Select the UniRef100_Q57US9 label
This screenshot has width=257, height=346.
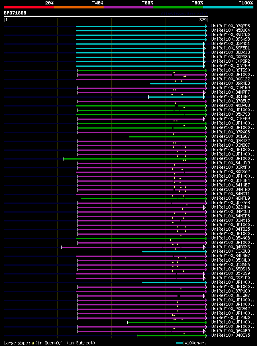coord(230,273)
